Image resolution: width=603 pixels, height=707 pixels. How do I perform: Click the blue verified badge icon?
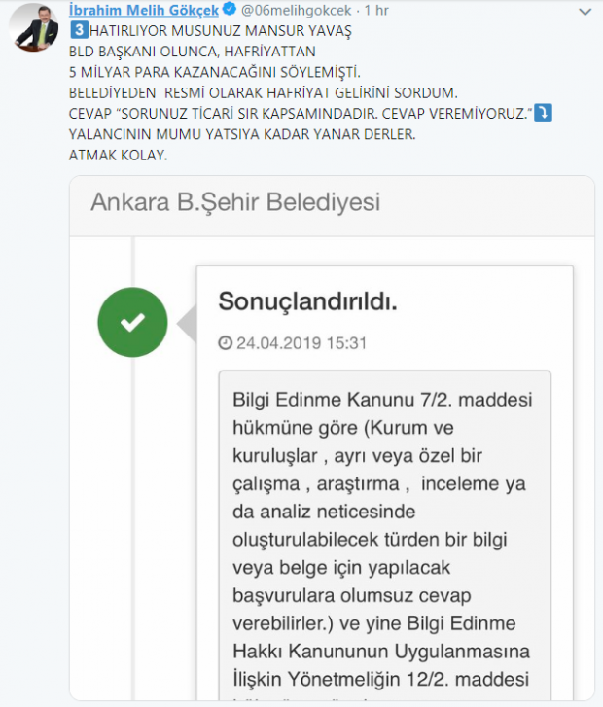pos(230,9)
